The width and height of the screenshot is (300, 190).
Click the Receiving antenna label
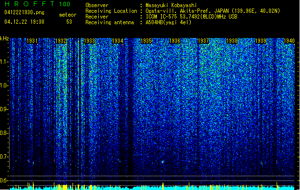coord(110,22)
